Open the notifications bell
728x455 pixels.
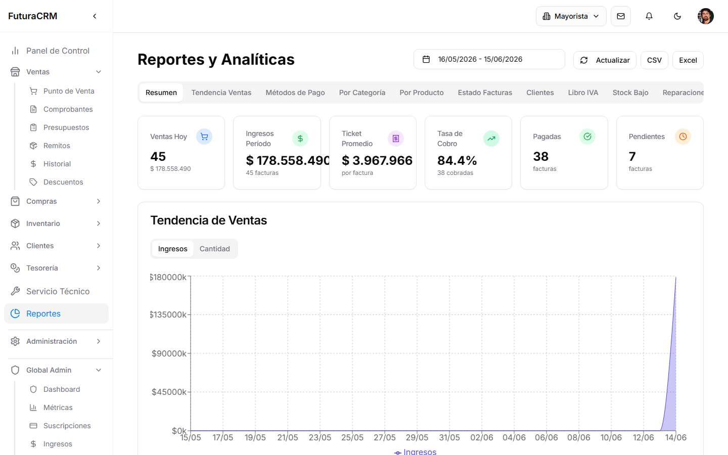click(649, 16)
